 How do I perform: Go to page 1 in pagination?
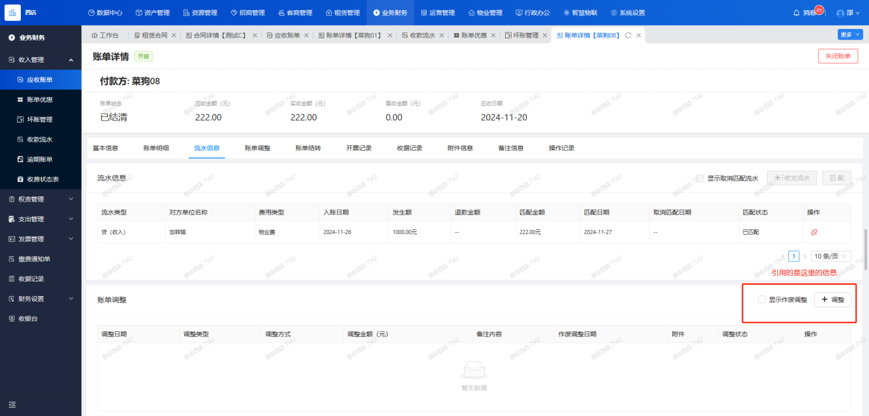click(x=794, y=256)
